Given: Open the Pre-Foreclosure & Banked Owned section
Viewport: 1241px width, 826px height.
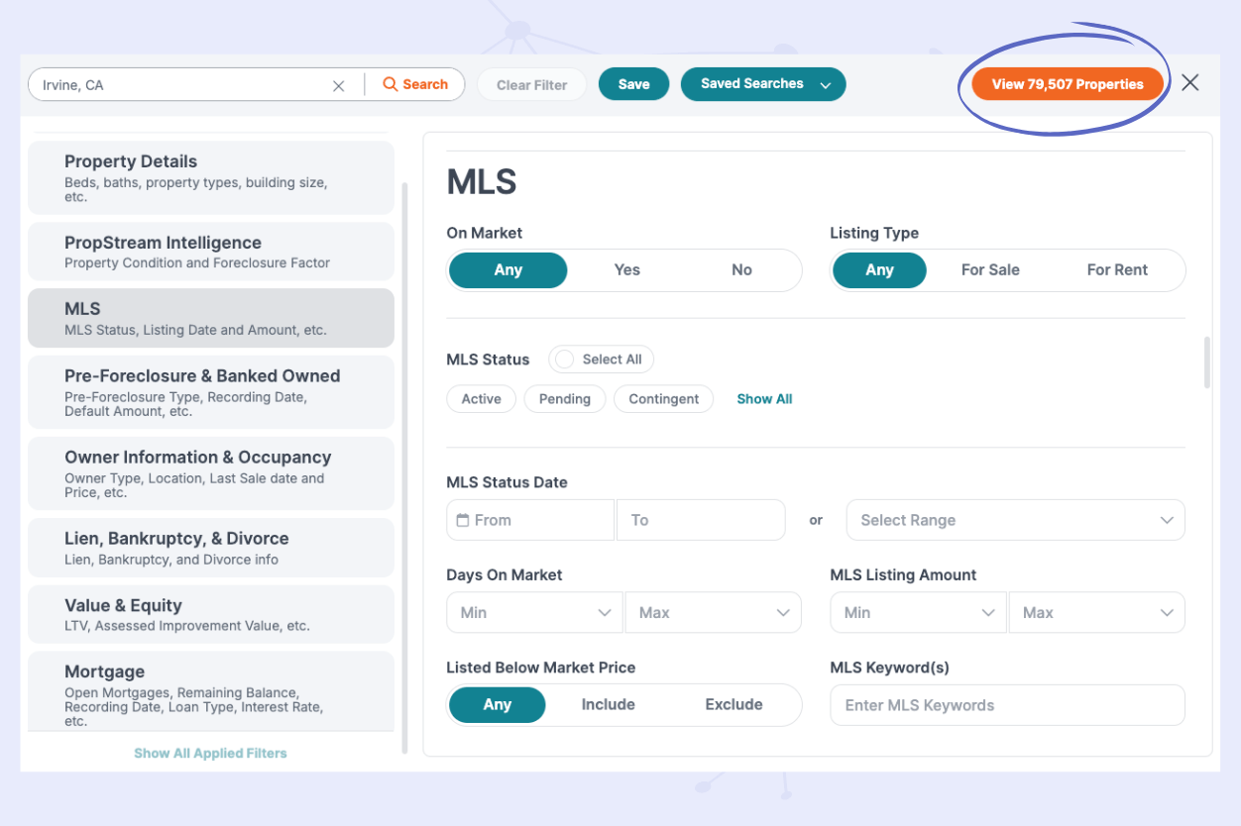Looking at the screenshot, I should [x=210, y=392].
